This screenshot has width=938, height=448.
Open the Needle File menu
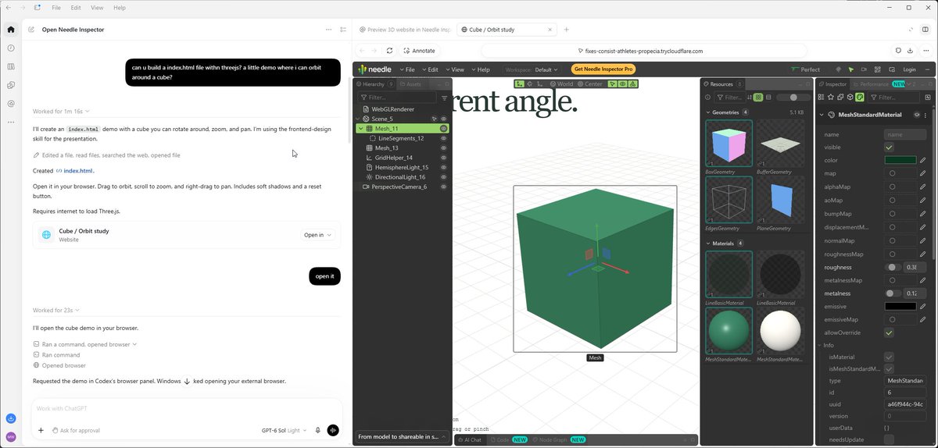[x=408, y=69]
